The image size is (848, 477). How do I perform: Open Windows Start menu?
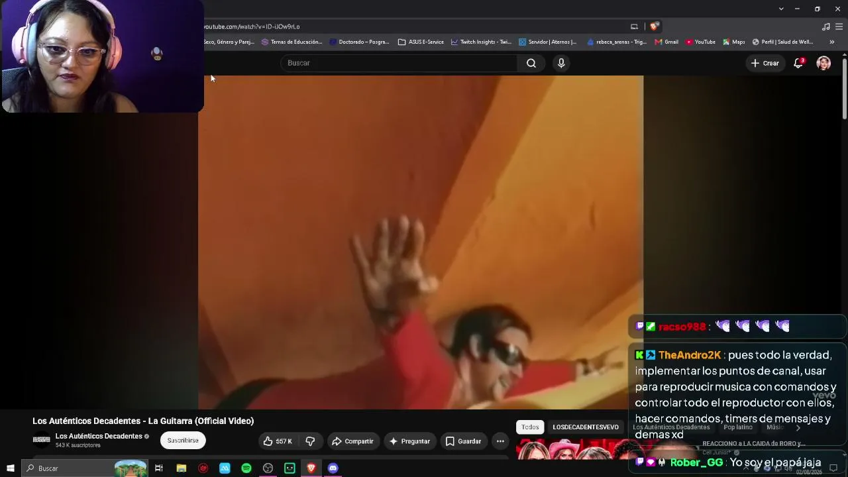(x=10, y=468)
